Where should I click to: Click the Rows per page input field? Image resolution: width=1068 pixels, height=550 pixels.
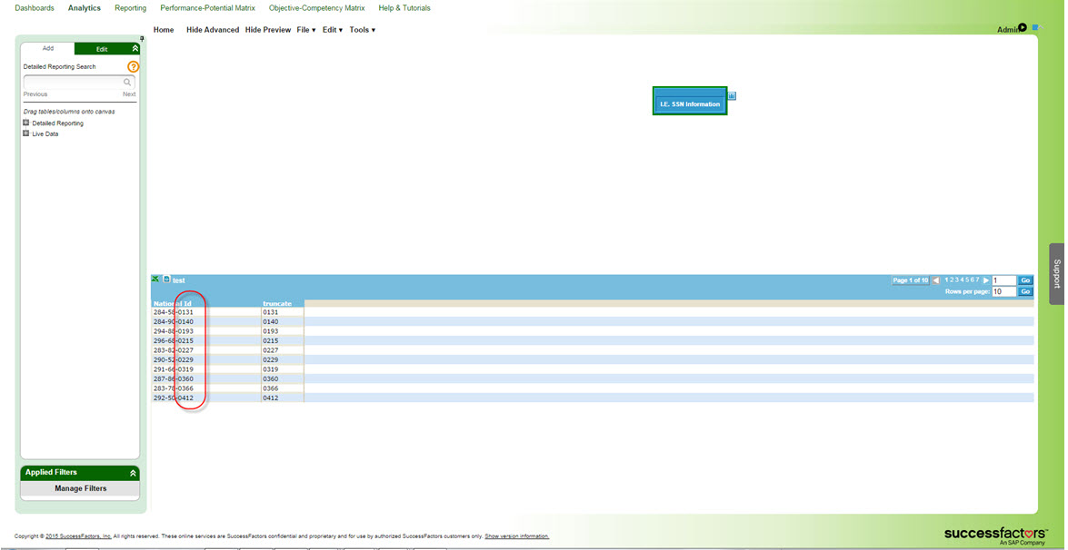(x=1003, y=291)
